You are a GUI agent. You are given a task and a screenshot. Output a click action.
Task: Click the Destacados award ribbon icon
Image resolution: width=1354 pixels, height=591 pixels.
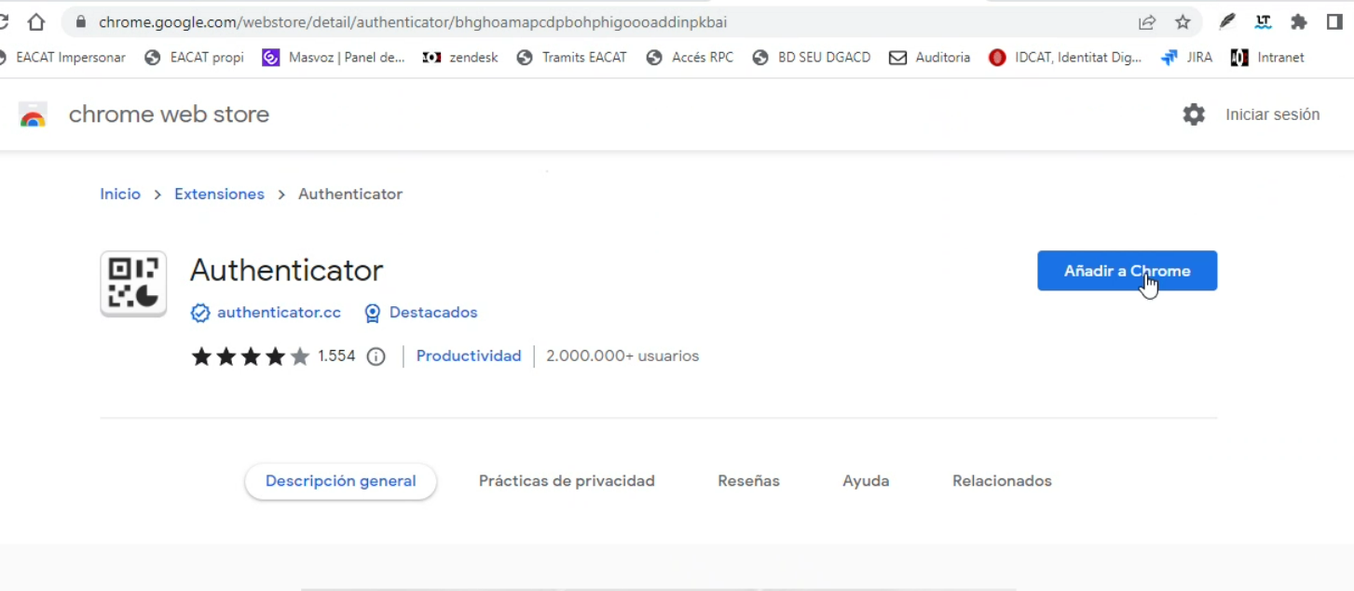pos(373,313)
